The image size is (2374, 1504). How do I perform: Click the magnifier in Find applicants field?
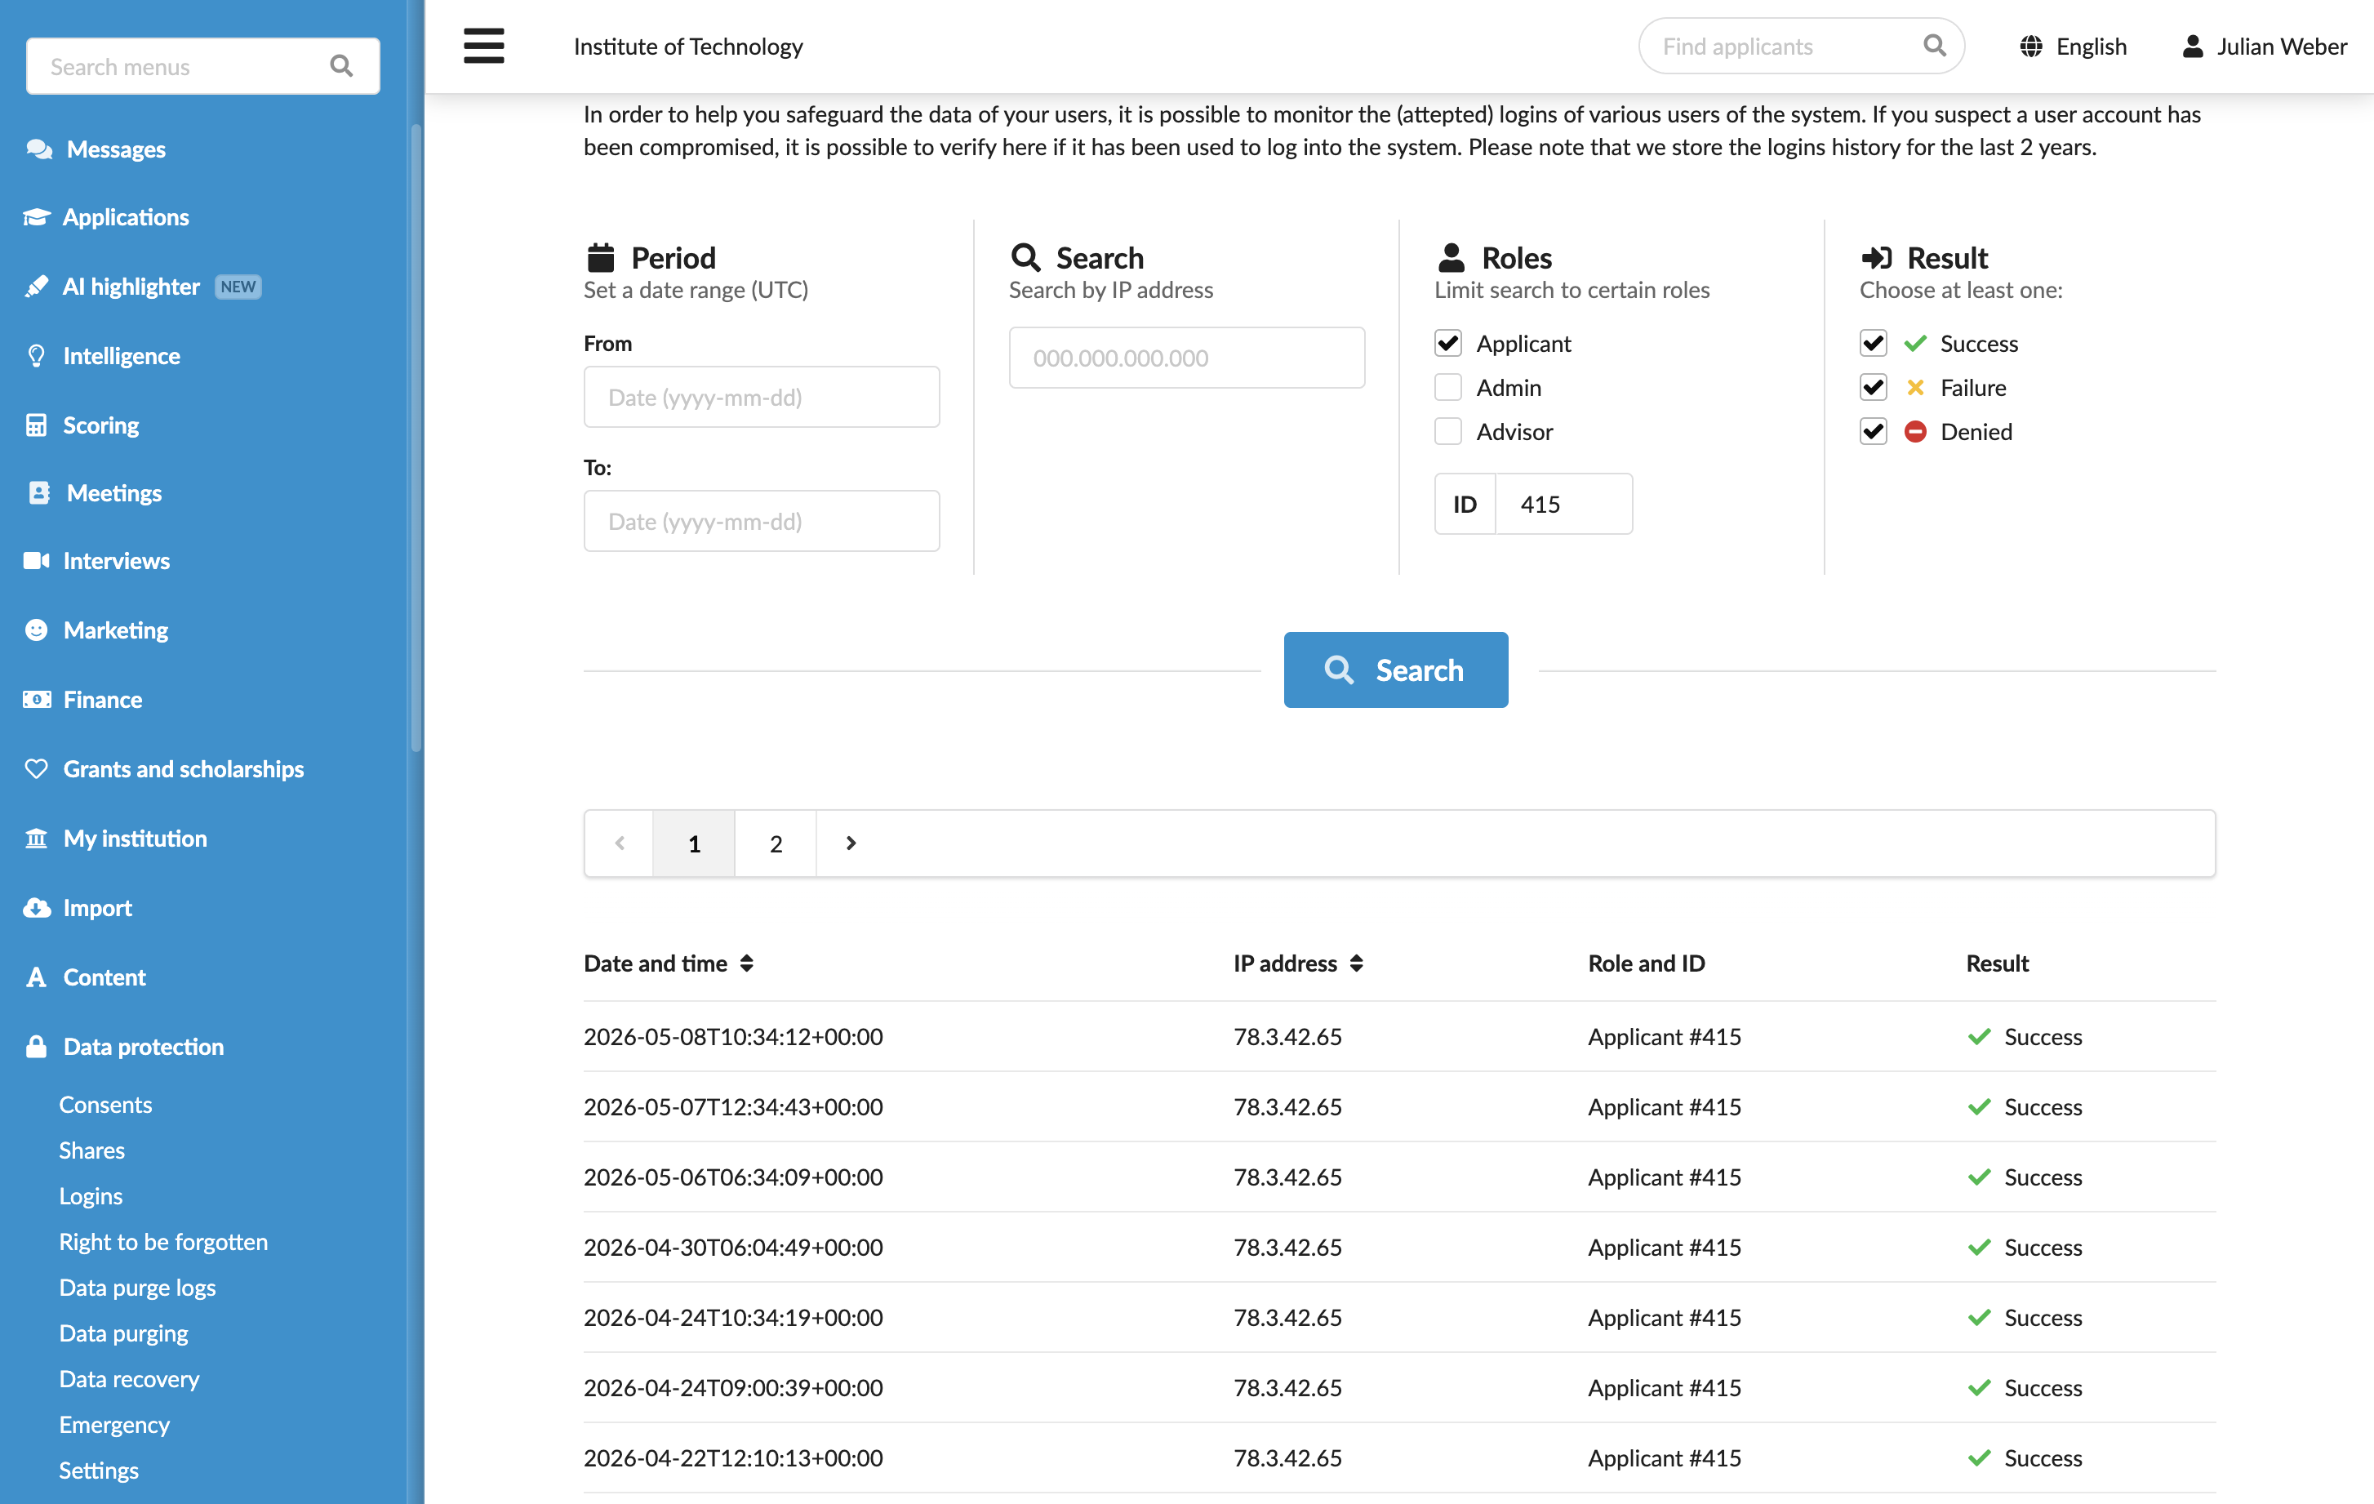tap(1934, 46)
